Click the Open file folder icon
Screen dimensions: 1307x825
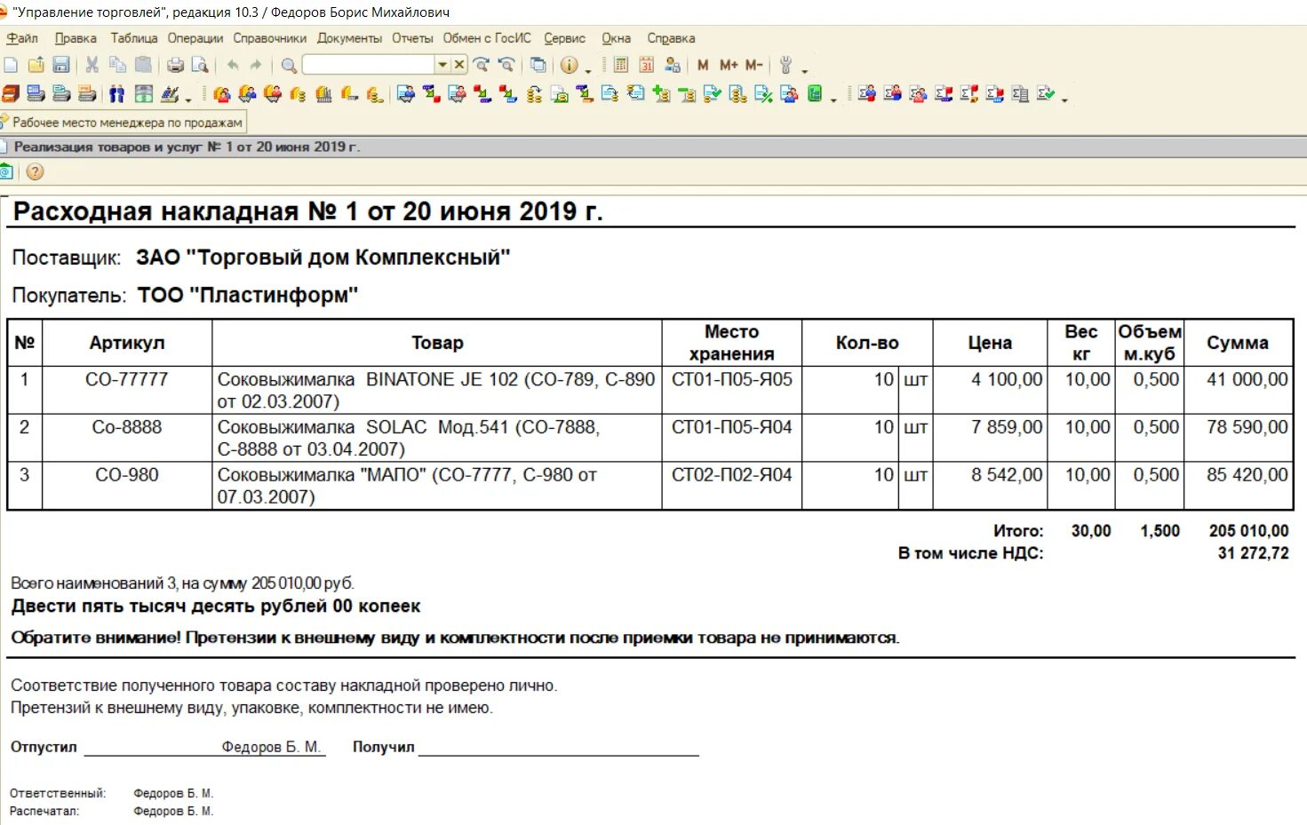tap(36, 65)
